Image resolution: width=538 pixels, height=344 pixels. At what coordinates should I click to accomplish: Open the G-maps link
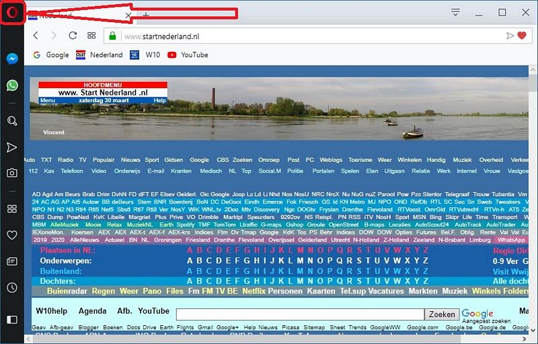(271, 225)
